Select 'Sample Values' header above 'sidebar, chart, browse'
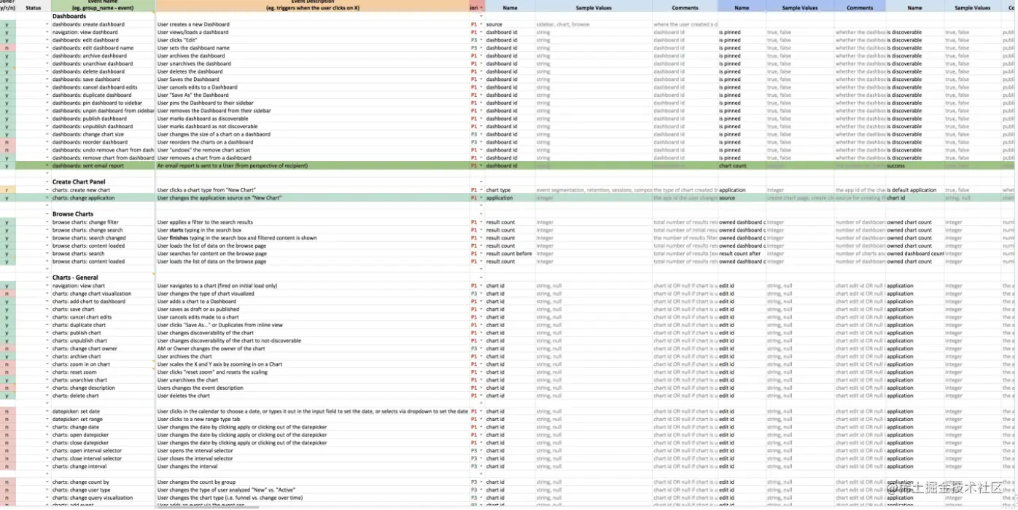Viewport: 1018px width, 510px height. tap(594, 7)
